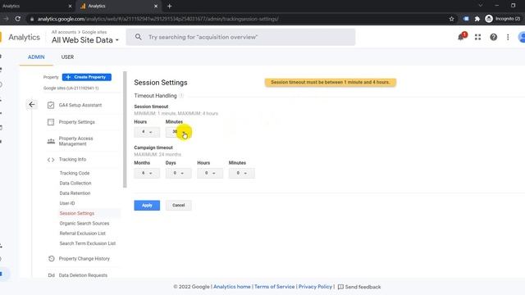525x295 pixels.
Task: Open the three-dot more options menu
Action: 508,37
